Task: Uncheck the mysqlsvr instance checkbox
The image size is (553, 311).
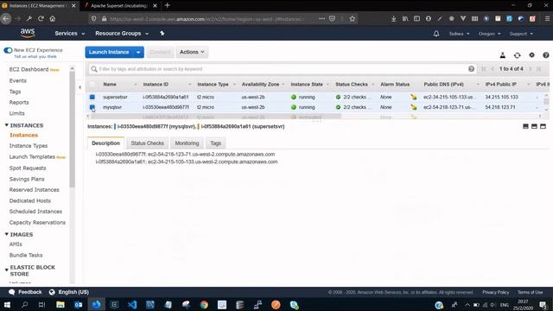Action: [92, 107]
